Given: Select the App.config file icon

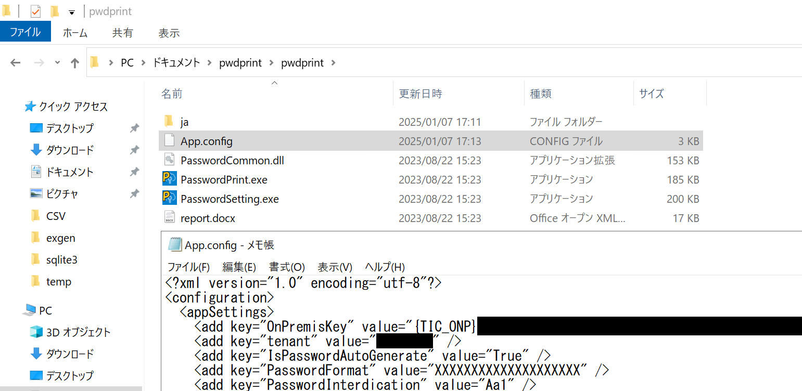Looking at the screenshot, I should [169, 140].
